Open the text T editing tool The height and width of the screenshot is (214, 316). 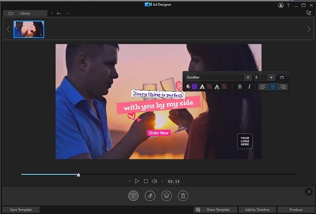coord(134,196)
